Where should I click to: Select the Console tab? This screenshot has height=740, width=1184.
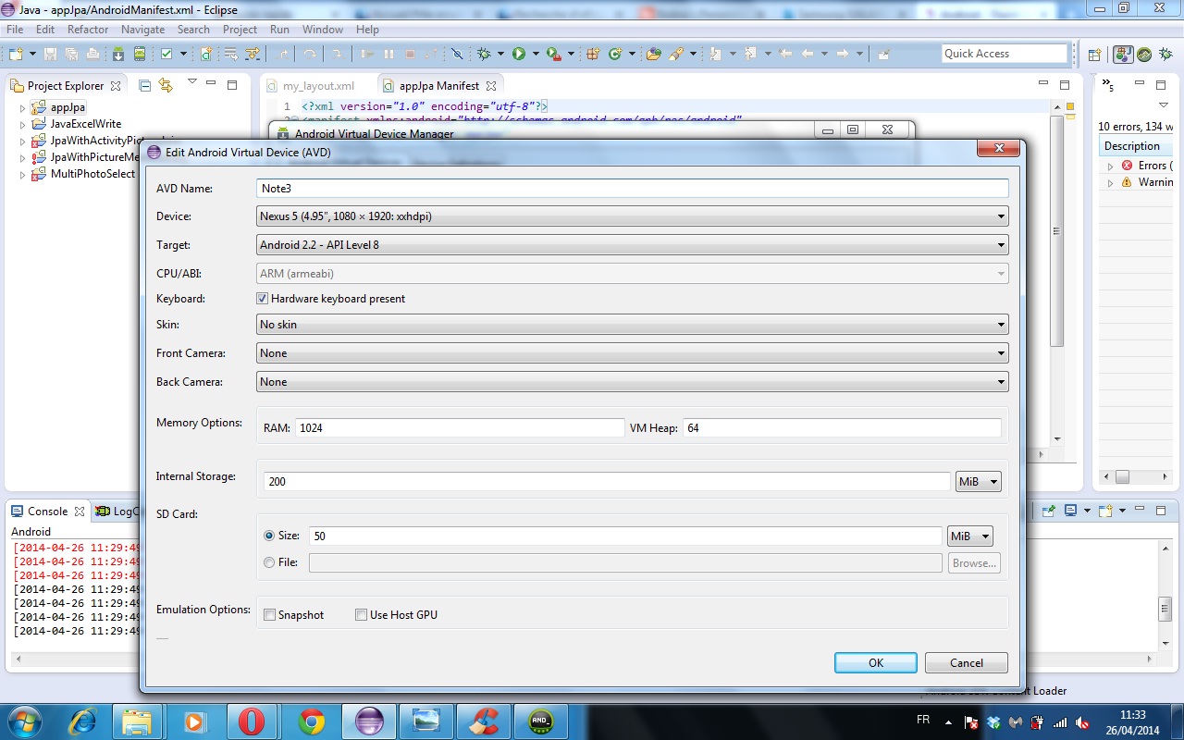point(47,512)
